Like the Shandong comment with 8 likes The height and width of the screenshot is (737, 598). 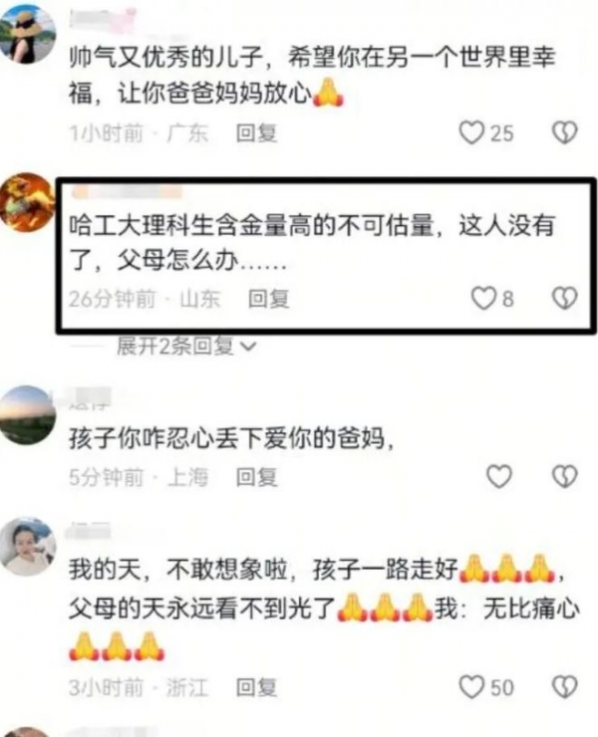pyautogui.click(x=483, y=298)
